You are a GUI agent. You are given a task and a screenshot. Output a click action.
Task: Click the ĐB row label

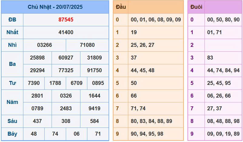tap(12, 20)
